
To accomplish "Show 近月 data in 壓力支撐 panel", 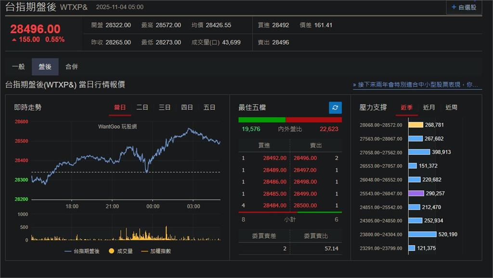I will tap(428, 107).
